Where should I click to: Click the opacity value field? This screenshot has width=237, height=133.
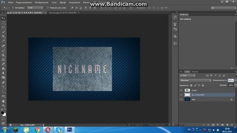pyautogui.click(x=231, y=81)
